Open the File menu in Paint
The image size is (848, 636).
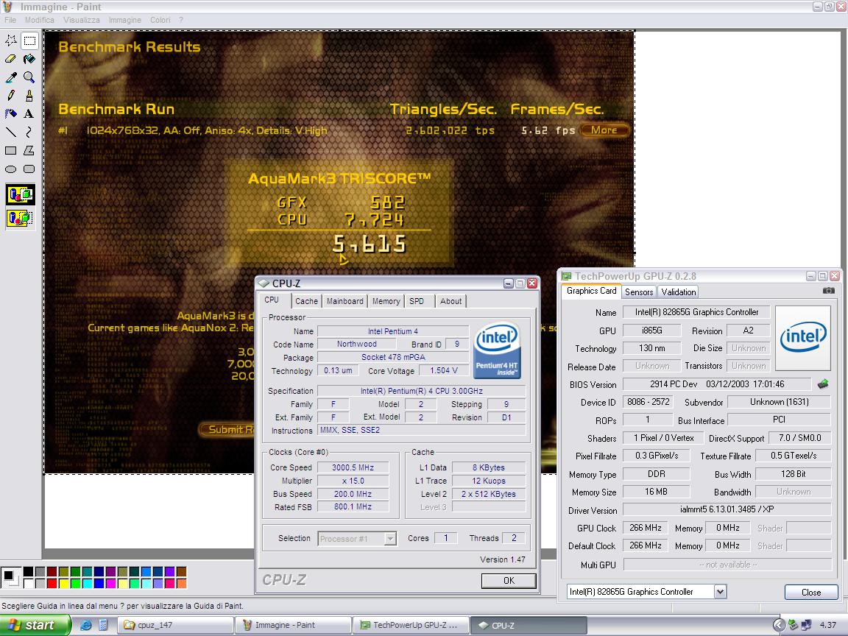click(x=10, y=20)
